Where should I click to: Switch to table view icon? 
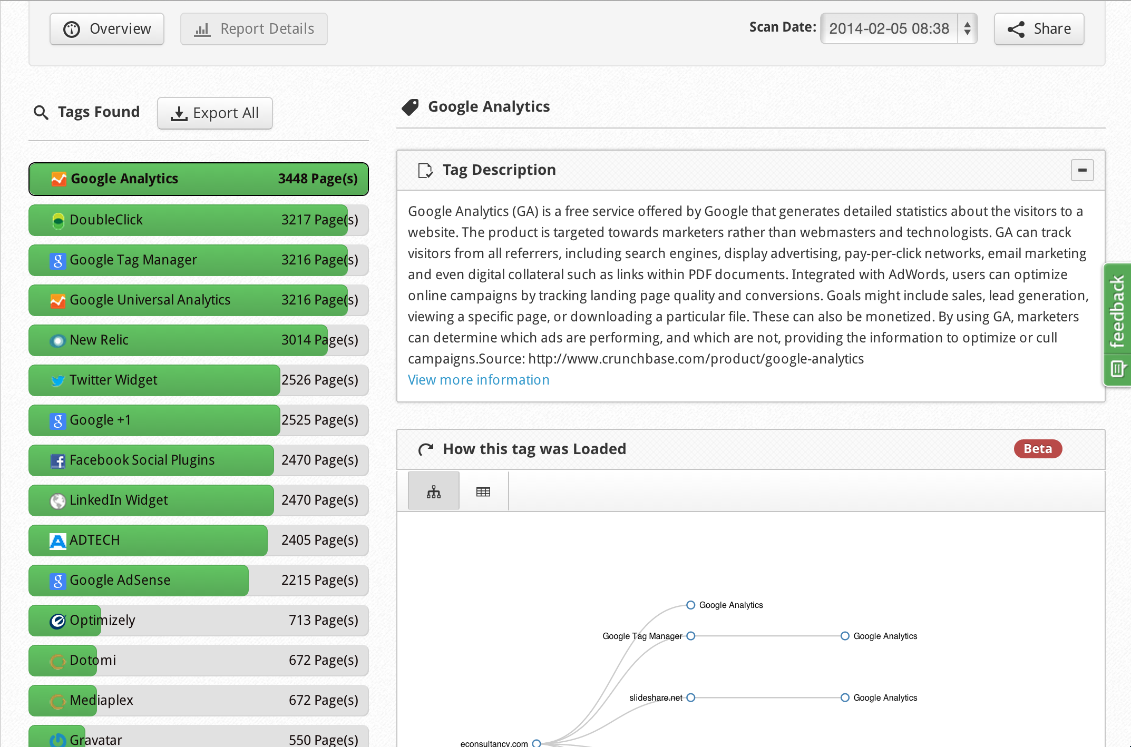pos(483,492)
